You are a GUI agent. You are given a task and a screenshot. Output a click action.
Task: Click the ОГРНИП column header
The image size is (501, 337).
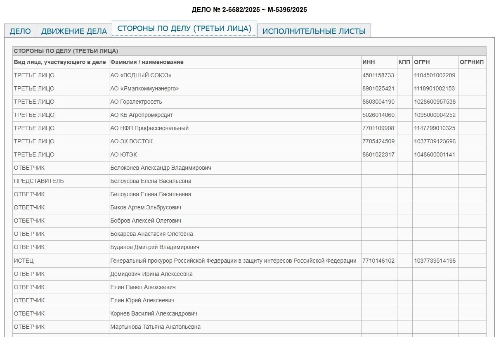[471, 62]
